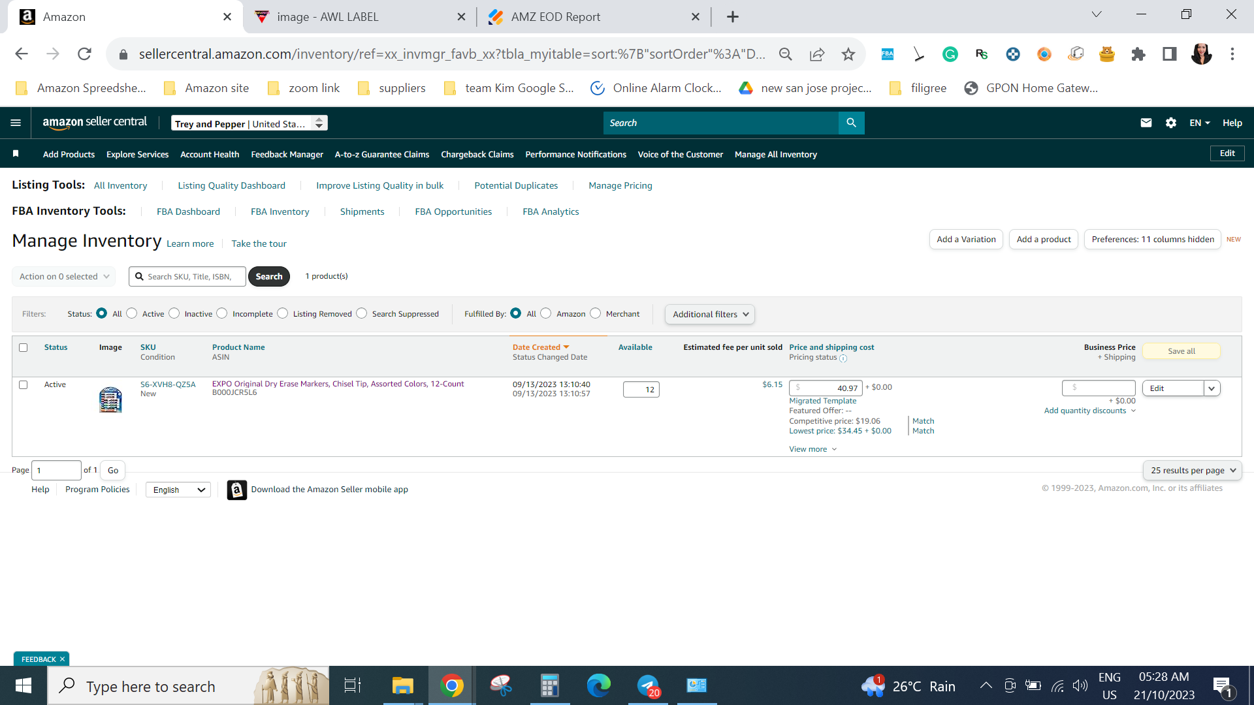Open the EN language dropdown
The height and width of the screenshot is (705, 1254).
coord(1200,123)
